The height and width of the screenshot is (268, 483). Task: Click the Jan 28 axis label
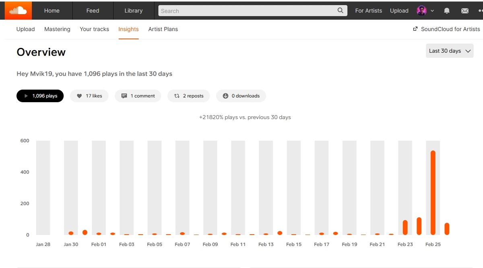[43, 244]
